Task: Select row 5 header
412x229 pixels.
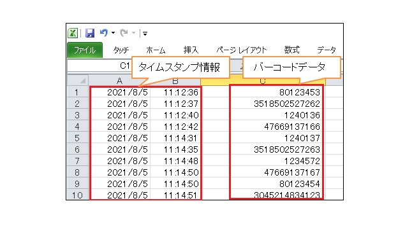Action: (x=77, y=138)
